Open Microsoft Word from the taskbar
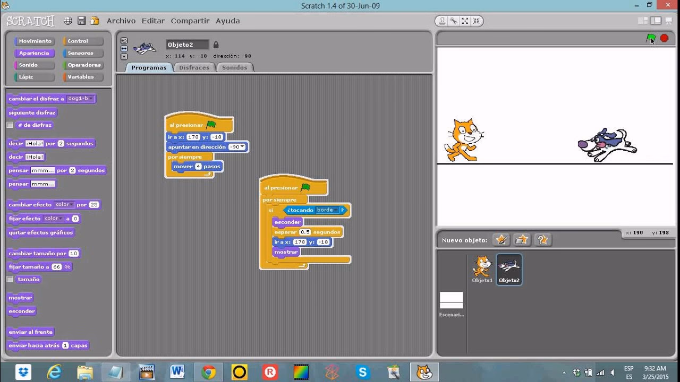This screenshot has height=382, width=680. pyautogui.click(x=177, y=372)
